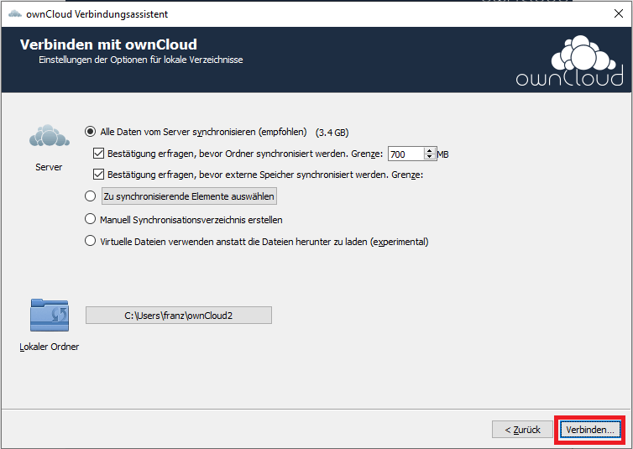Click the C:\Users\franz\ownCloud2 folder path button

179,315
